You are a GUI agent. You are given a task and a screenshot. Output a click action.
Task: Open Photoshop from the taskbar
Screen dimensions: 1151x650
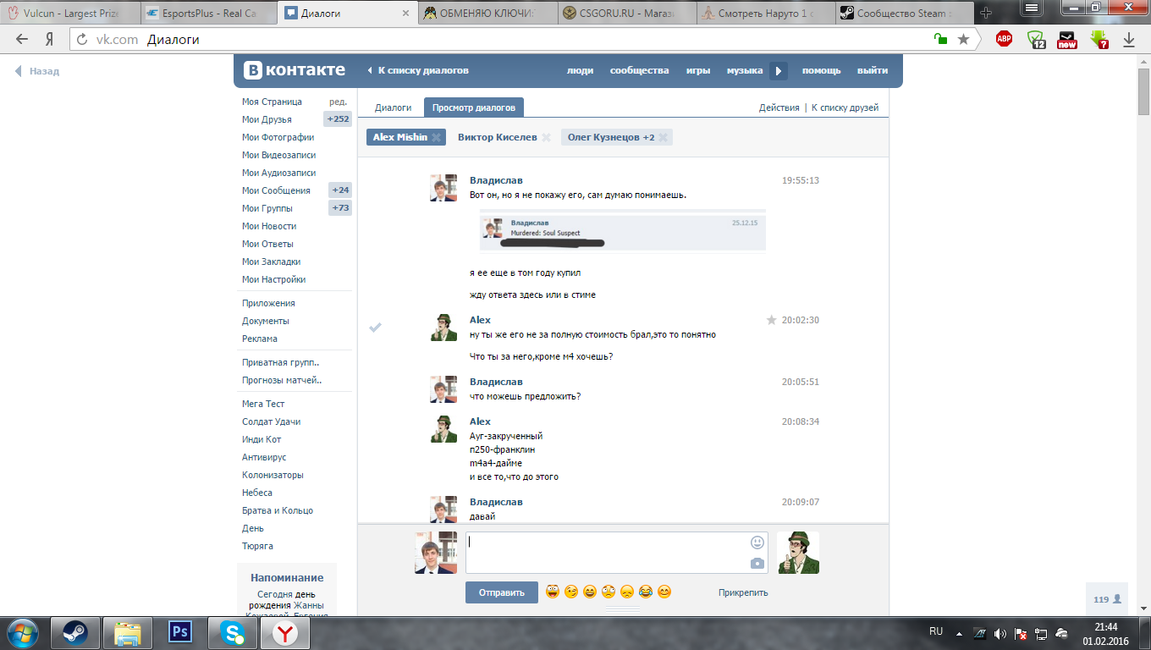coord(179,632)
